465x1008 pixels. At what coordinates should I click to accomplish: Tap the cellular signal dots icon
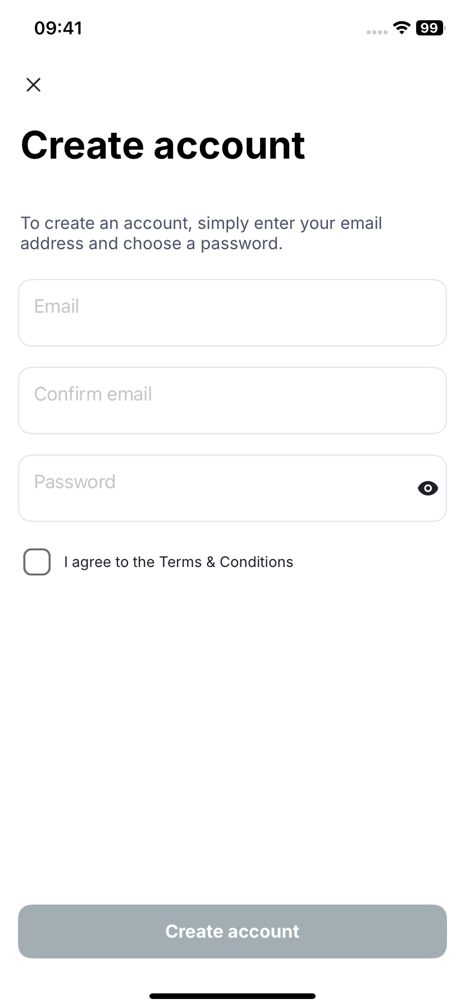click(x=377, y=32)
